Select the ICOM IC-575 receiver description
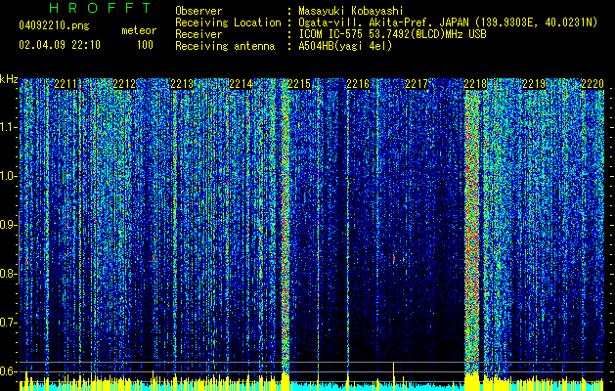615x391 pixels. click(x=392, y=34)
